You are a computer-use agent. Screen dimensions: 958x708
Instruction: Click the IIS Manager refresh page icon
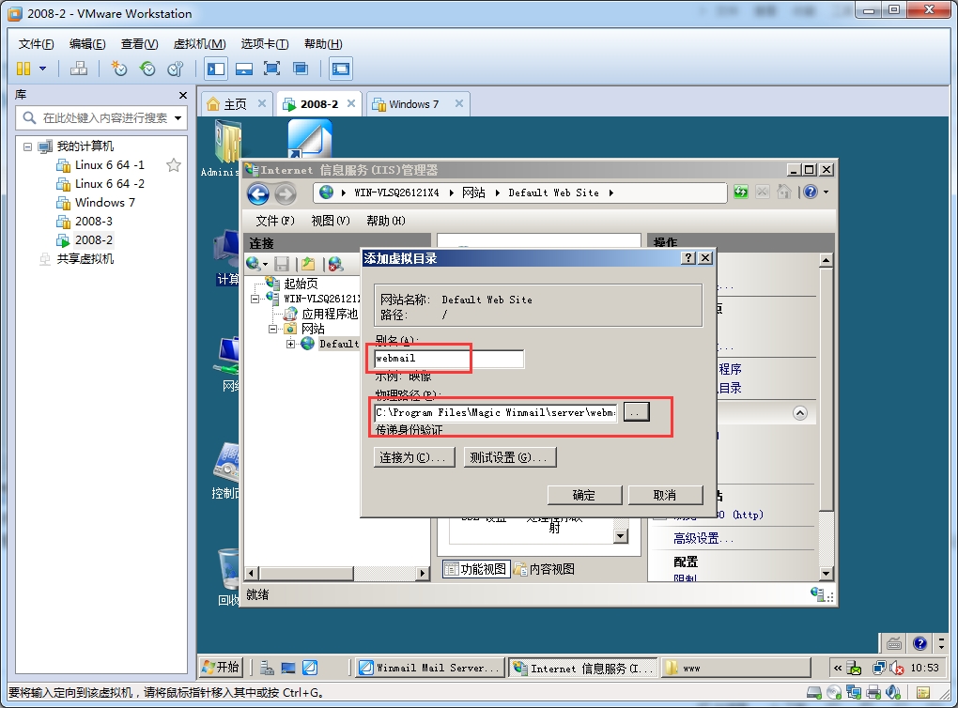pos(740,192)
